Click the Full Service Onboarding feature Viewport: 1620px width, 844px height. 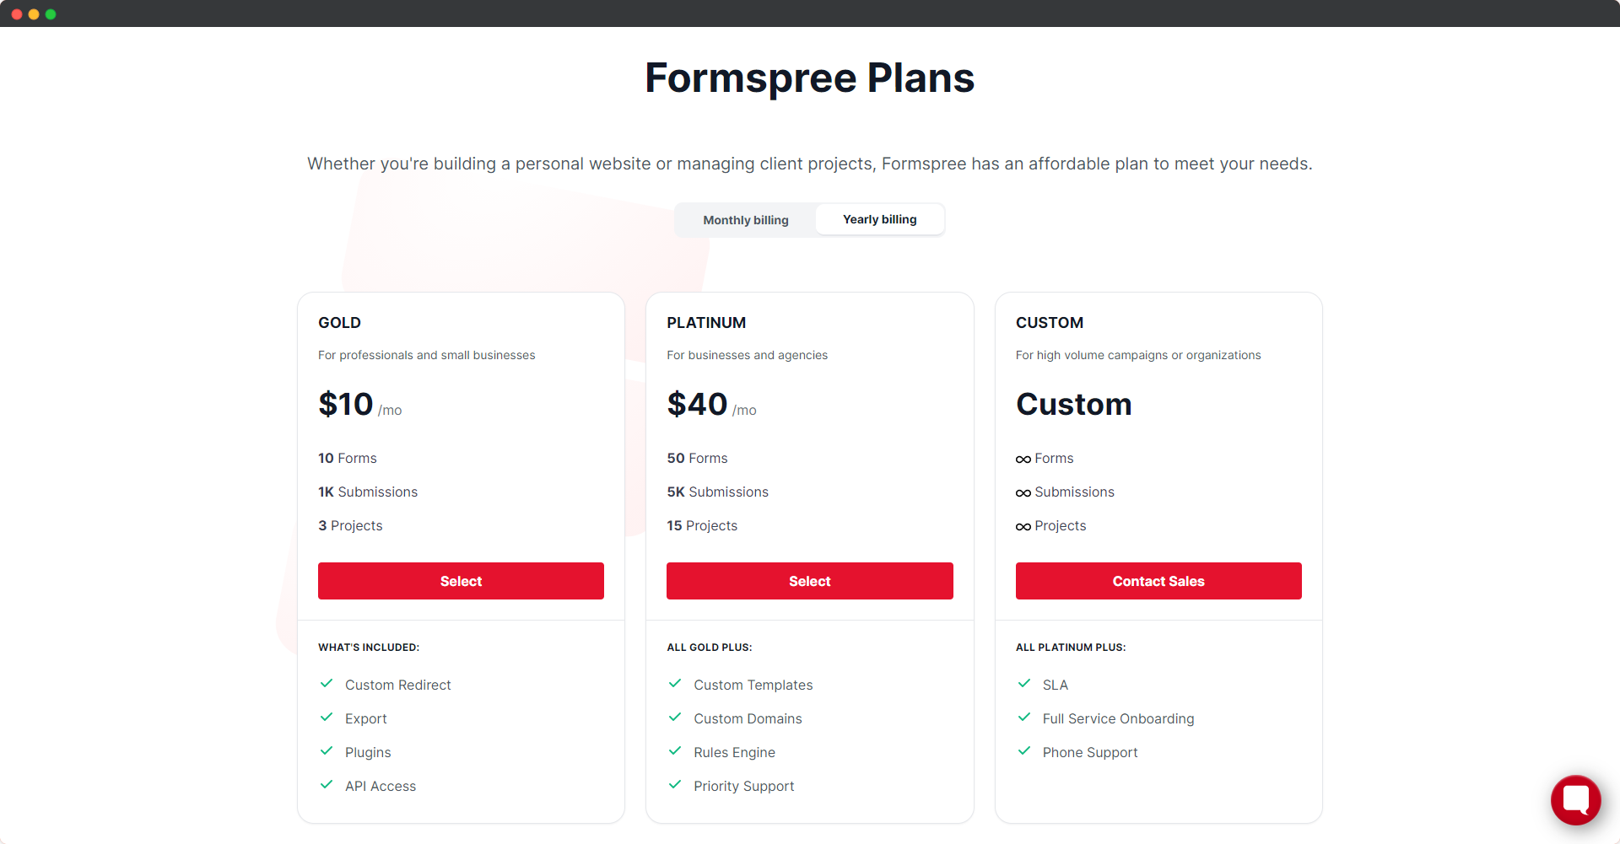coord(1118,718)
